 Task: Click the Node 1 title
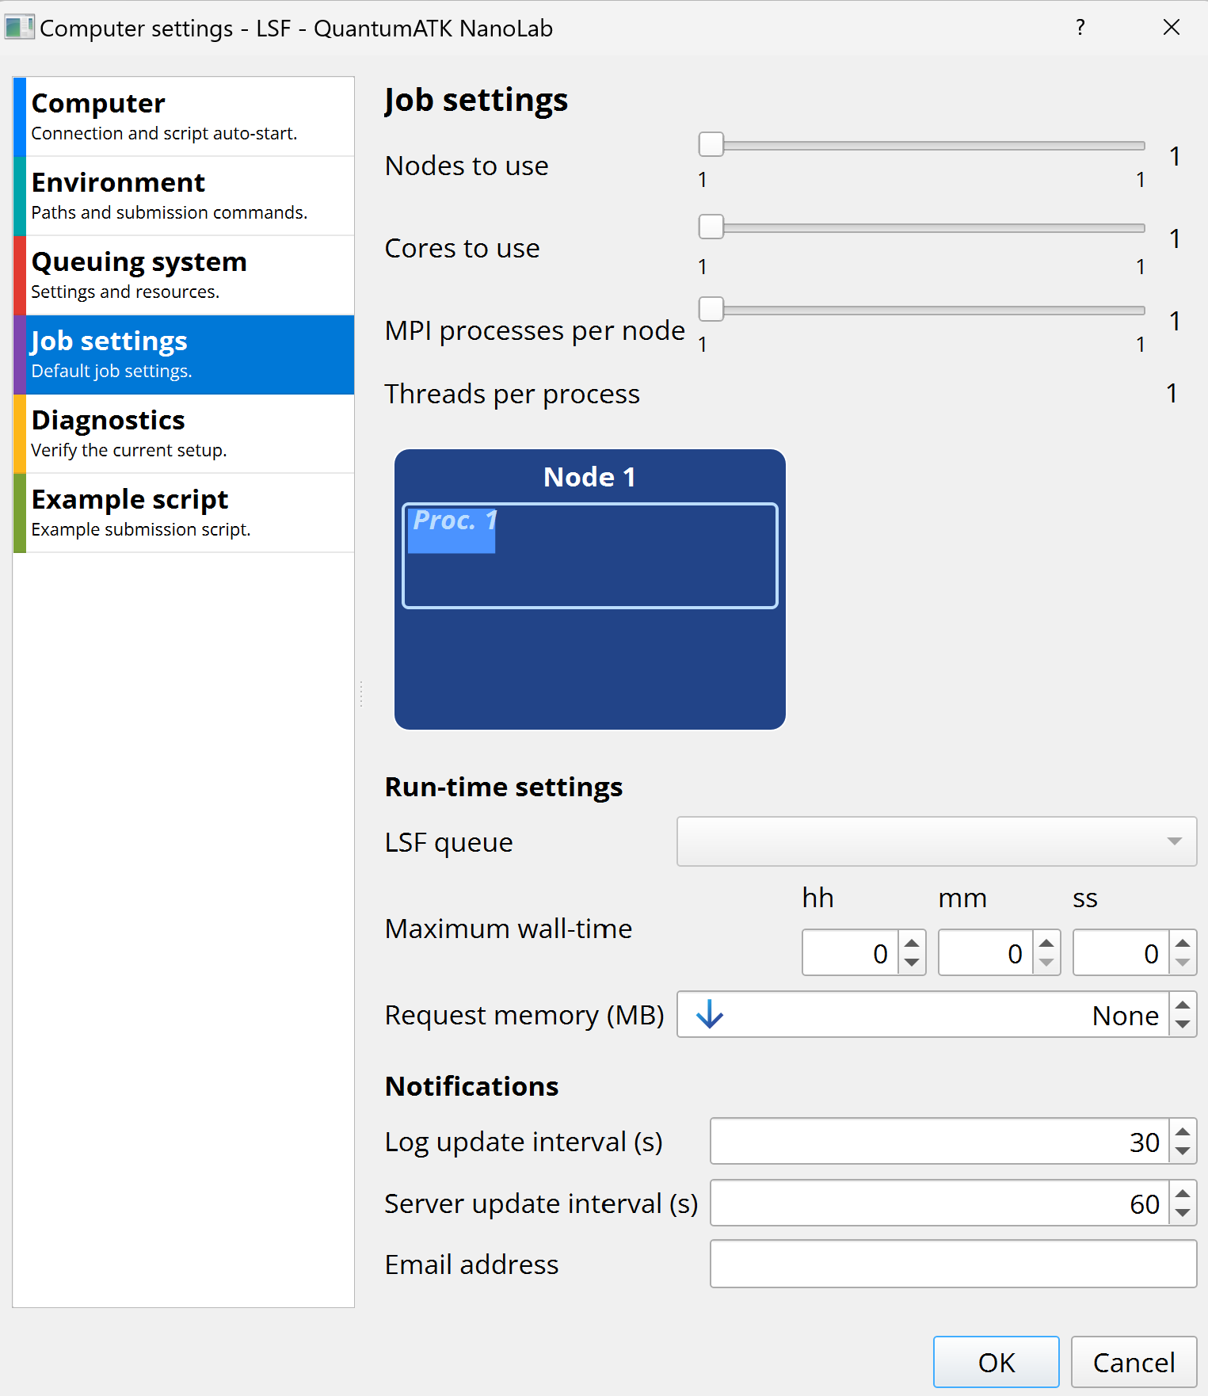coord(589,477)
